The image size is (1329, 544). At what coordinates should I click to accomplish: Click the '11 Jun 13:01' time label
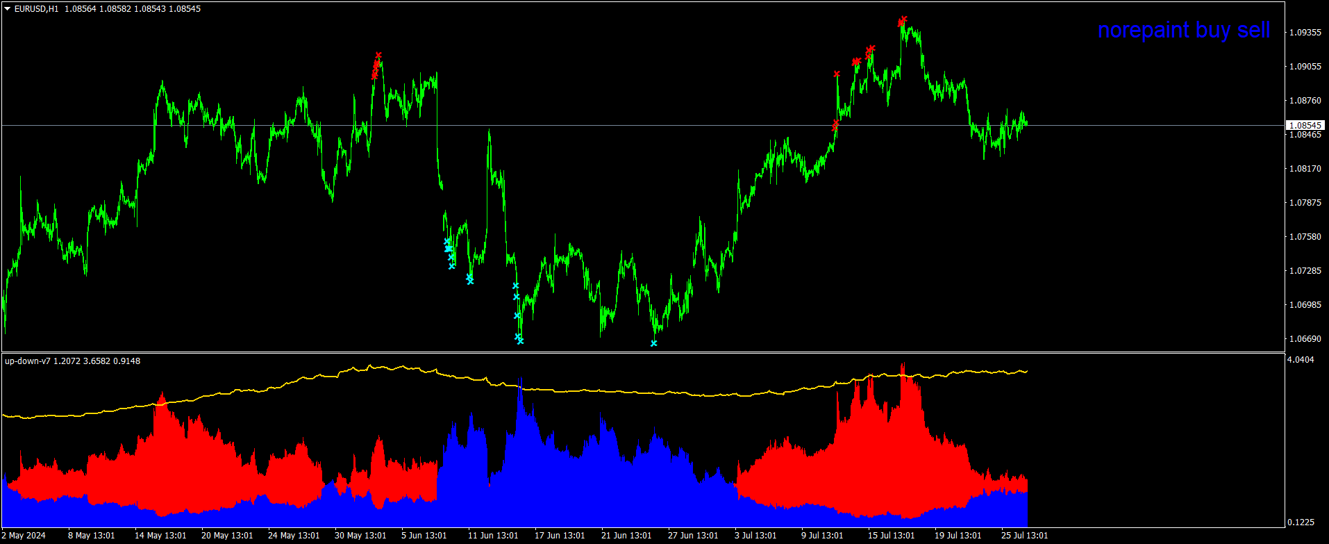point(493,536)
